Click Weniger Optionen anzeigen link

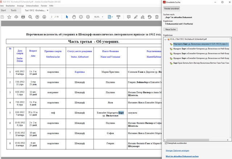point(177,151)
